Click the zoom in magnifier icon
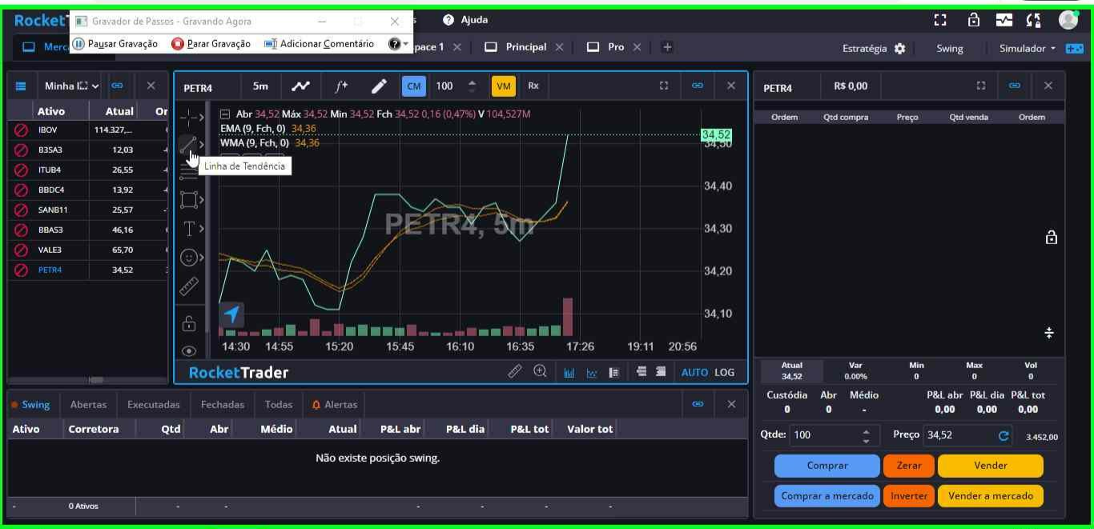The image size is (1094, 529). click(x=541, y=371)
